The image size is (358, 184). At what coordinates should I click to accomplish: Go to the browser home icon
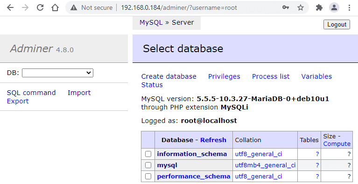point(55,7)
